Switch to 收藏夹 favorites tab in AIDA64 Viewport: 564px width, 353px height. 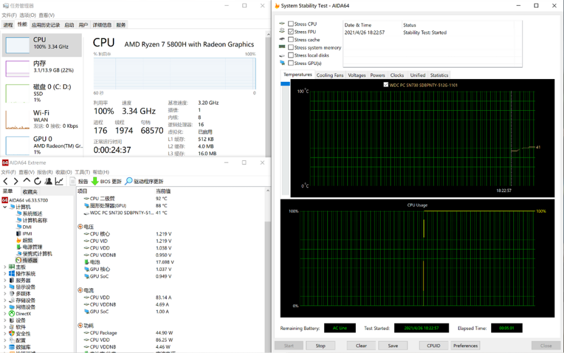click(30, 191)
